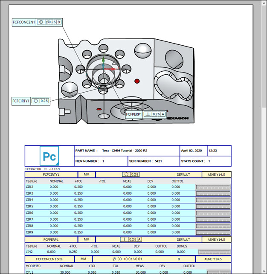Click the FCFCIRTY1 table header cell
The width and height of the screenshot is (267, 274).
click(51, 175)
